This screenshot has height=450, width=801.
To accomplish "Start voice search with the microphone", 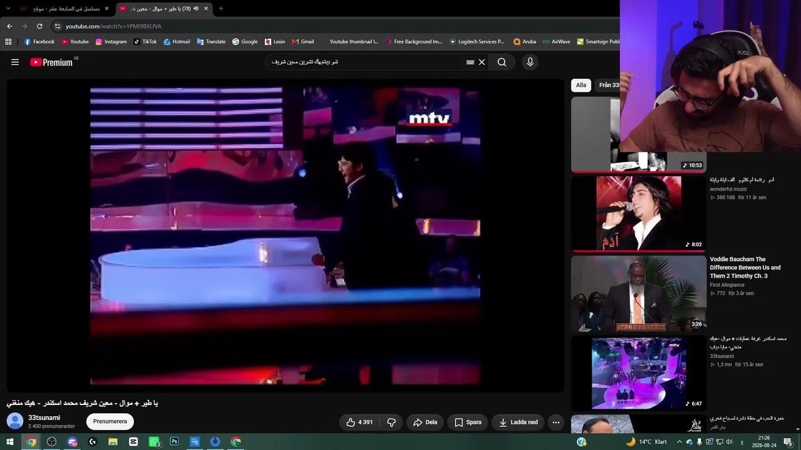I will click(x=530, y=62).
